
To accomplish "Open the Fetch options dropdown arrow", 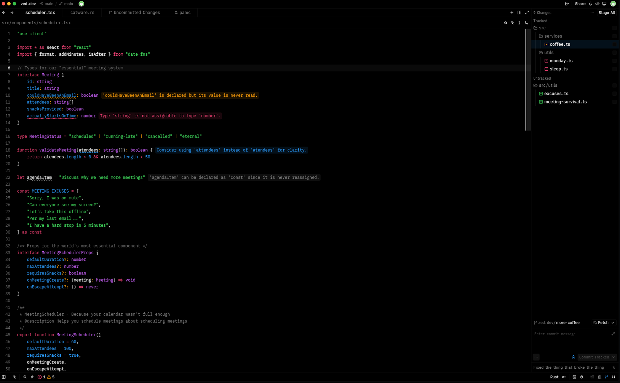I will tap(613, 323).
